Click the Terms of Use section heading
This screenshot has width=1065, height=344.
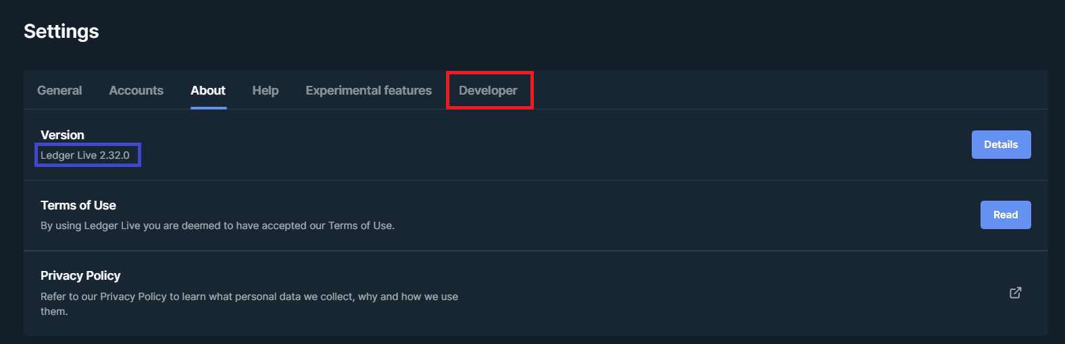(78, 205)
